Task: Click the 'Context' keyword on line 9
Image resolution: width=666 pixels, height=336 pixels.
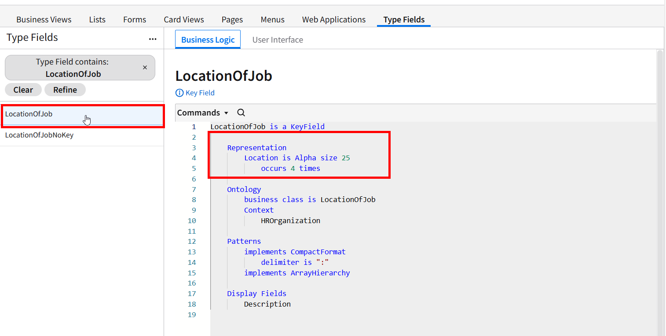Action: (259, 210)
